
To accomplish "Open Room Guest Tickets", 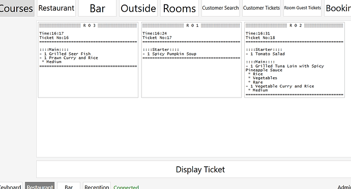I will (303, 8).
